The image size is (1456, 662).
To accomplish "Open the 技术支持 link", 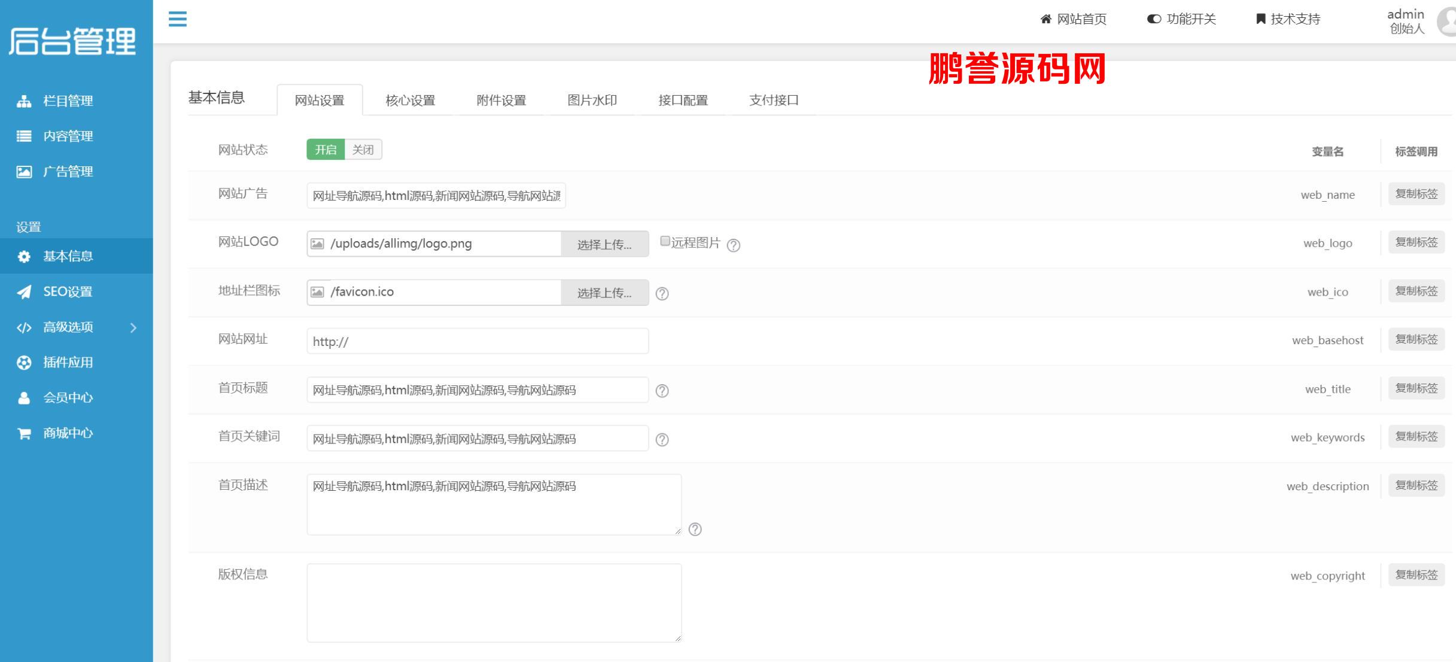I will (1288, 19).
